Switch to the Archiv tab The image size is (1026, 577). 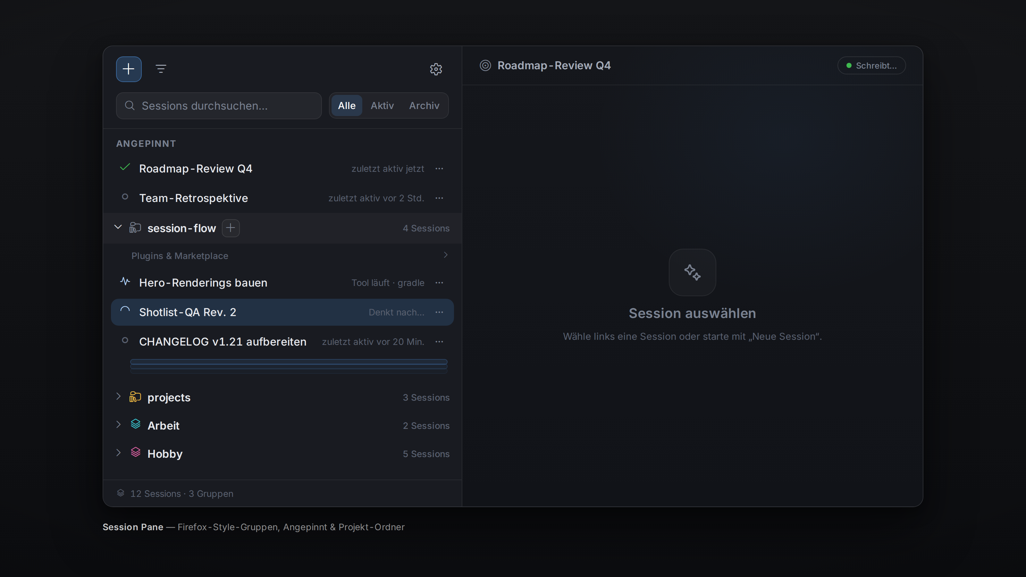click(x=424, y=105)
